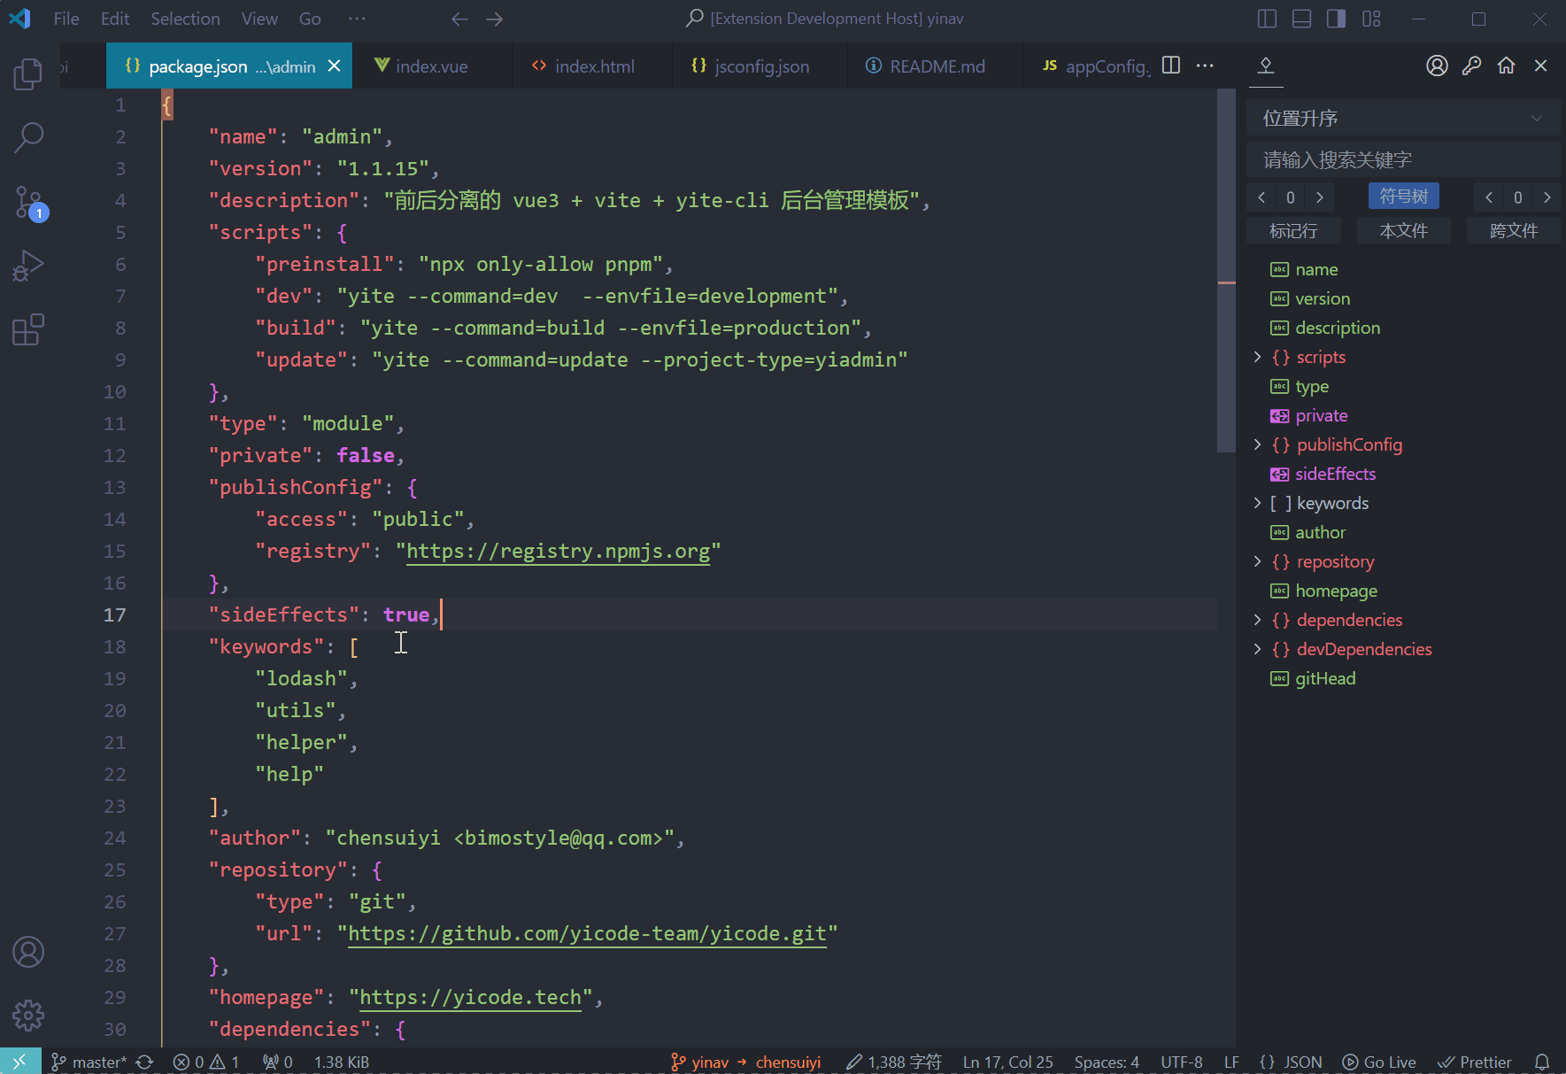The width and height of the screenshot is (1566, 1074).
Task: Click the home icon in side panel
Action: pyautogui.click(x=1506, y=66)
